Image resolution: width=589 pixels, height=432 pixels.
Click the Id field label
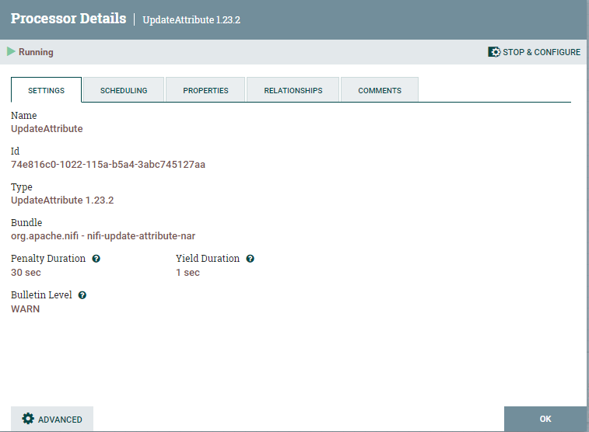point(15,151)
